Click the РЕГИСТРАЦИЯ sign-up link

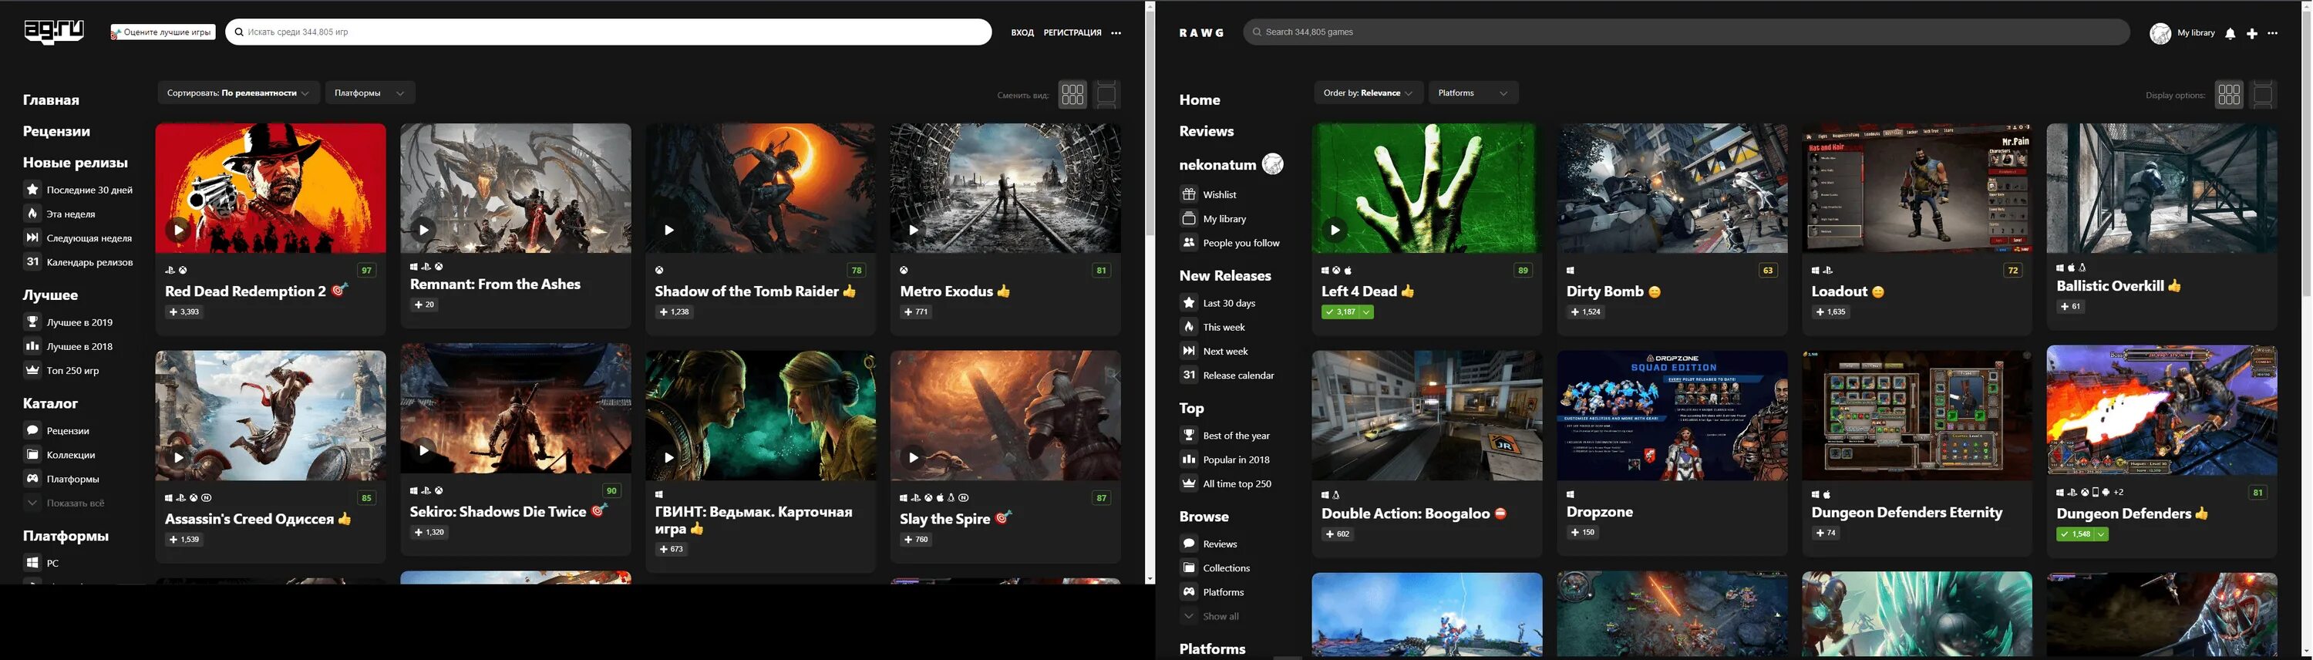click(x=1072, y=32)
